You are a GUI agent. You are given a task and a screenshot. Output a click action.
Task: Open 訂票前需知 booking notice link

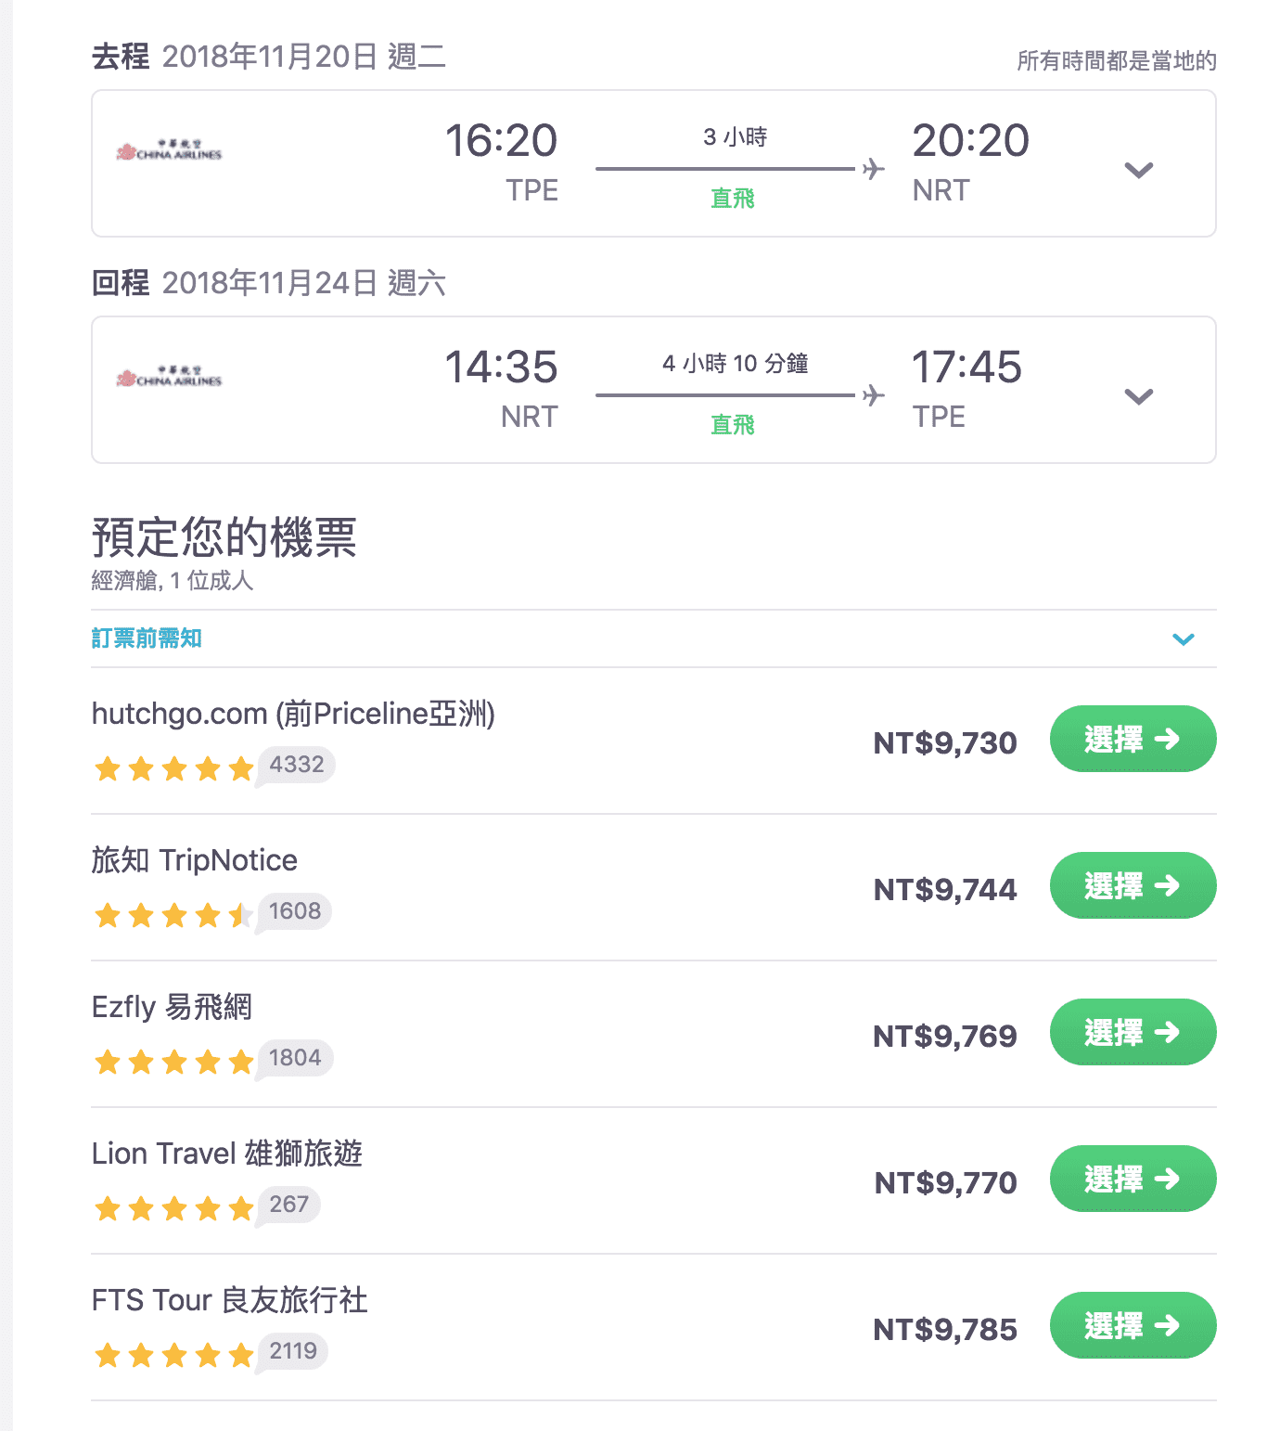[147, 638]
